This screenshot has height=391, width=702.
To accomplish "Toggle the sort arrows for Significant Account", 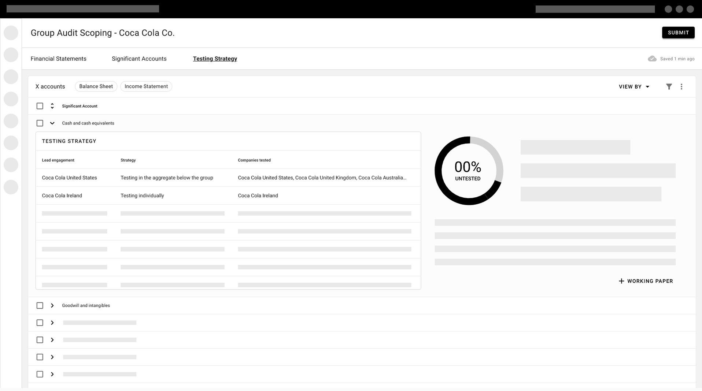I will (x=52, y=106).
